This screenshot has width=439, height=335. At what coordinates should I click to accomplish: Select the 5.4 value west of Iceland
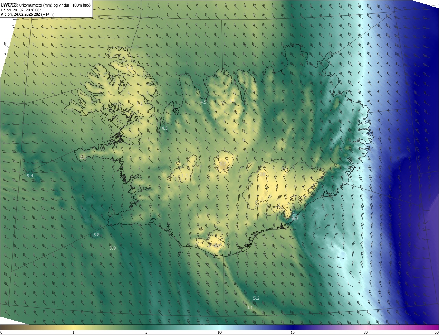point(30,176)
